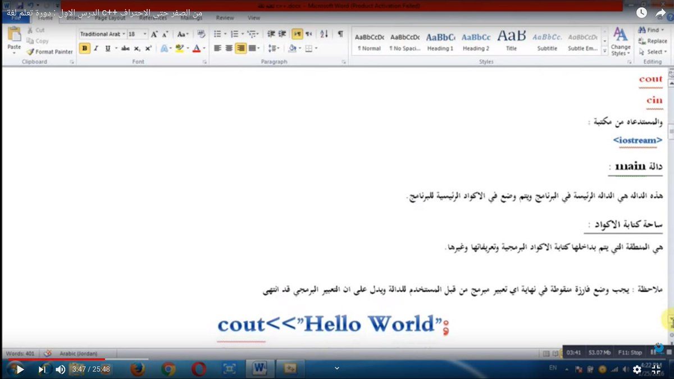Toggle Show paragraph marks
The height and width of the screenshot is (379, 674).
340,34
